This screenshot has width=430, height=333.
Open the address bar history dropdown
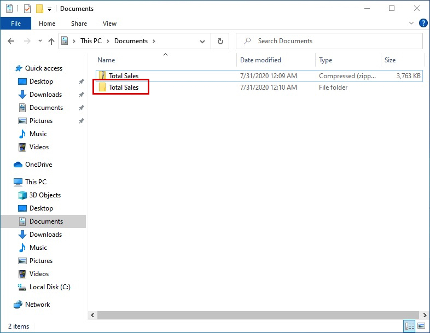click(x=202, y=42)
